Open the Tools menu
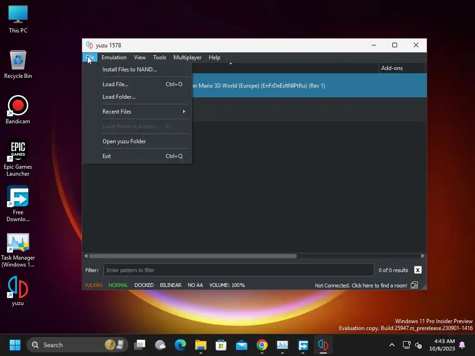Image resolution: width=475 pixels, height=356 pixels. 160,57
